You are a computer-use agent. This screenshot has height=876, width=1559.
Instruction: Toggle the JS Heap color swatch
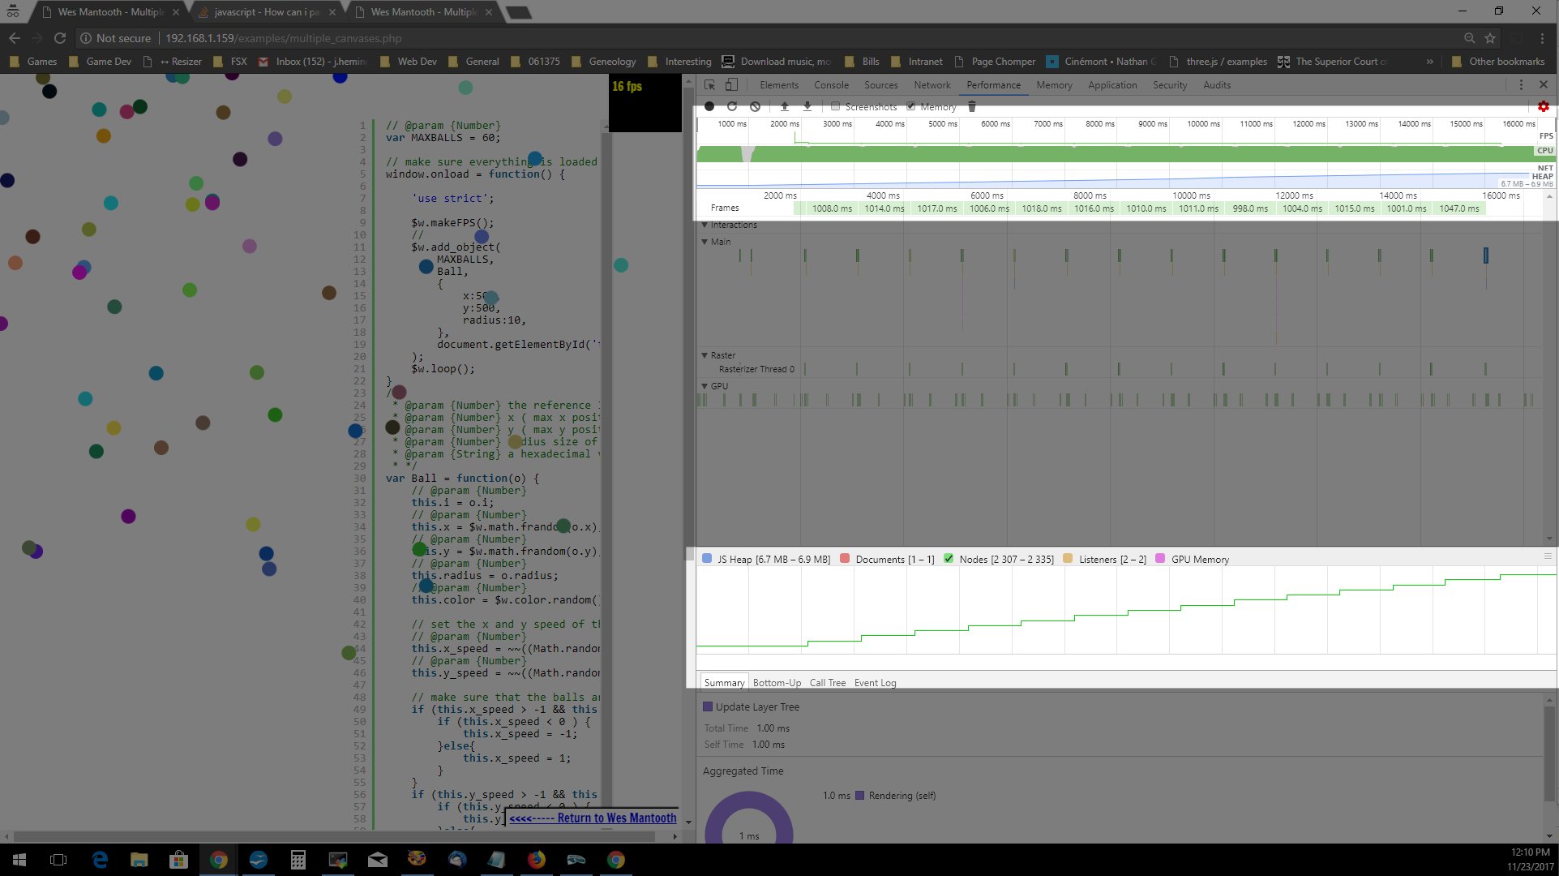707,559
